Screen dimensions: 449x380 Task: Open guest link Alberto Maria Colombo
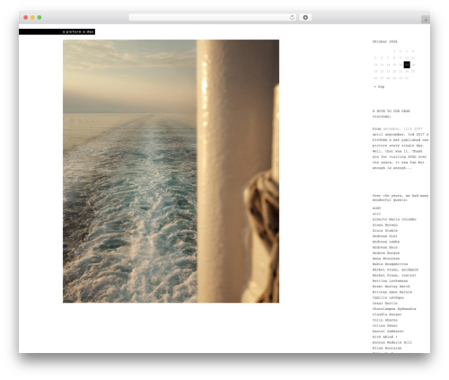tap(394, 219)
